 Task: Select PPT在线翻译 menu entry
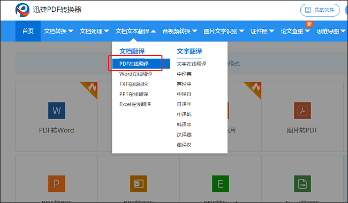click(134, 94)
